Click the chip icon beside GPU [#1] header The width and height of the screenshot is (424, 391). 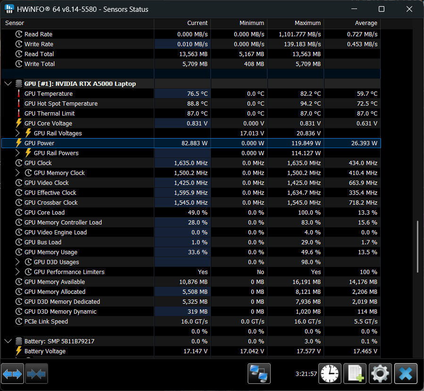click(x=19, y=83)
